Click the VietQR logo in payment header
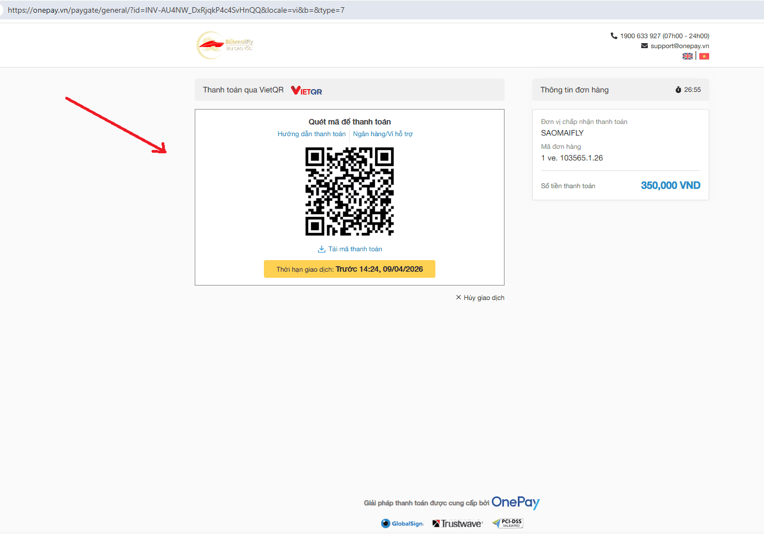Screen dimensions: 764x534 (x=306, y=91)
